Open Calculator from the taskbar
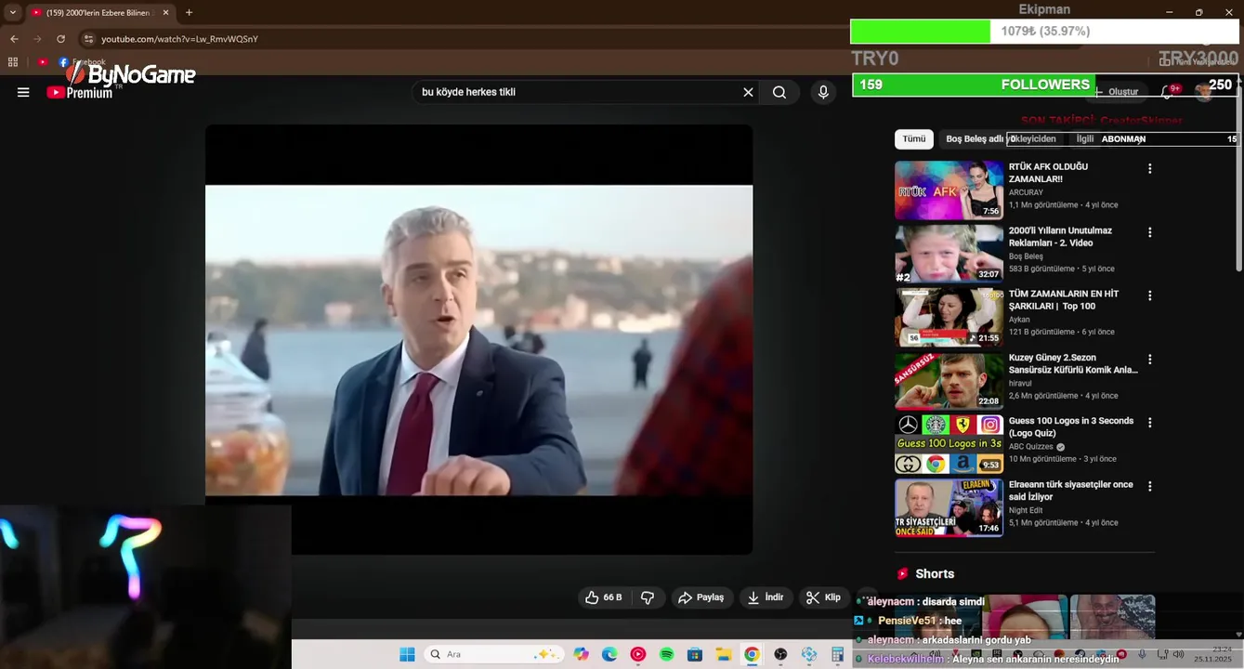The image size is (1244, 669). (837, 654)
